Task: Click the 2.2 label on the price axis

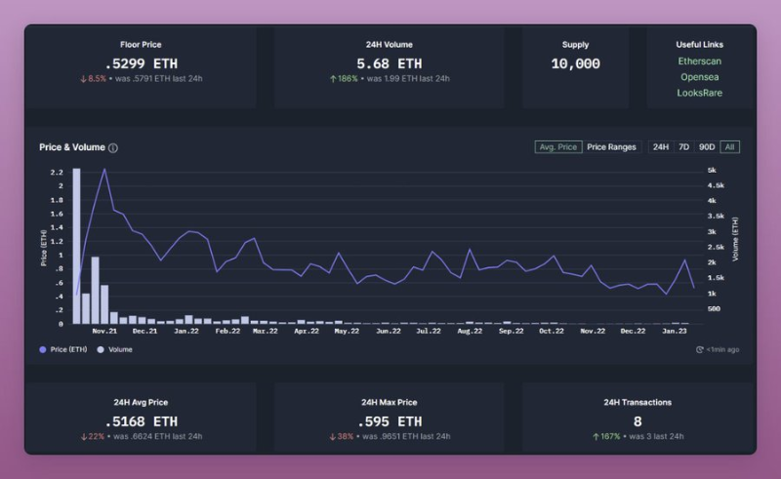Action: coord(57,173)
